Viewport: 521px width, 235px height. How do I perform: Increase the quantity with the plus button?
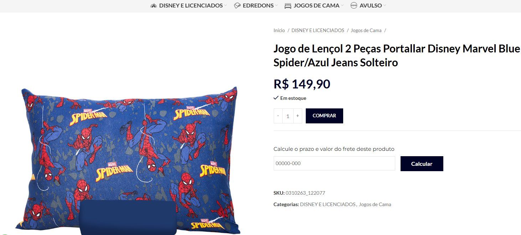[x=298, y=116]
